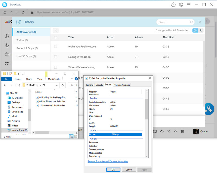
Task: Click the volume speaker icon
Action: pos(175,131)
